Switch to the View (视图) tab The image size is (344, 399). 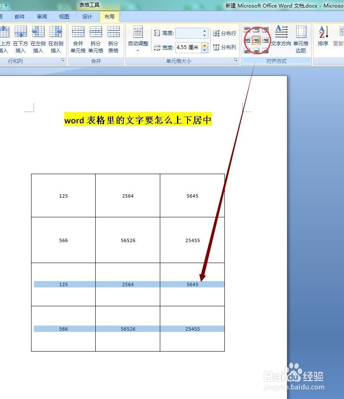(x=64, y=16)
